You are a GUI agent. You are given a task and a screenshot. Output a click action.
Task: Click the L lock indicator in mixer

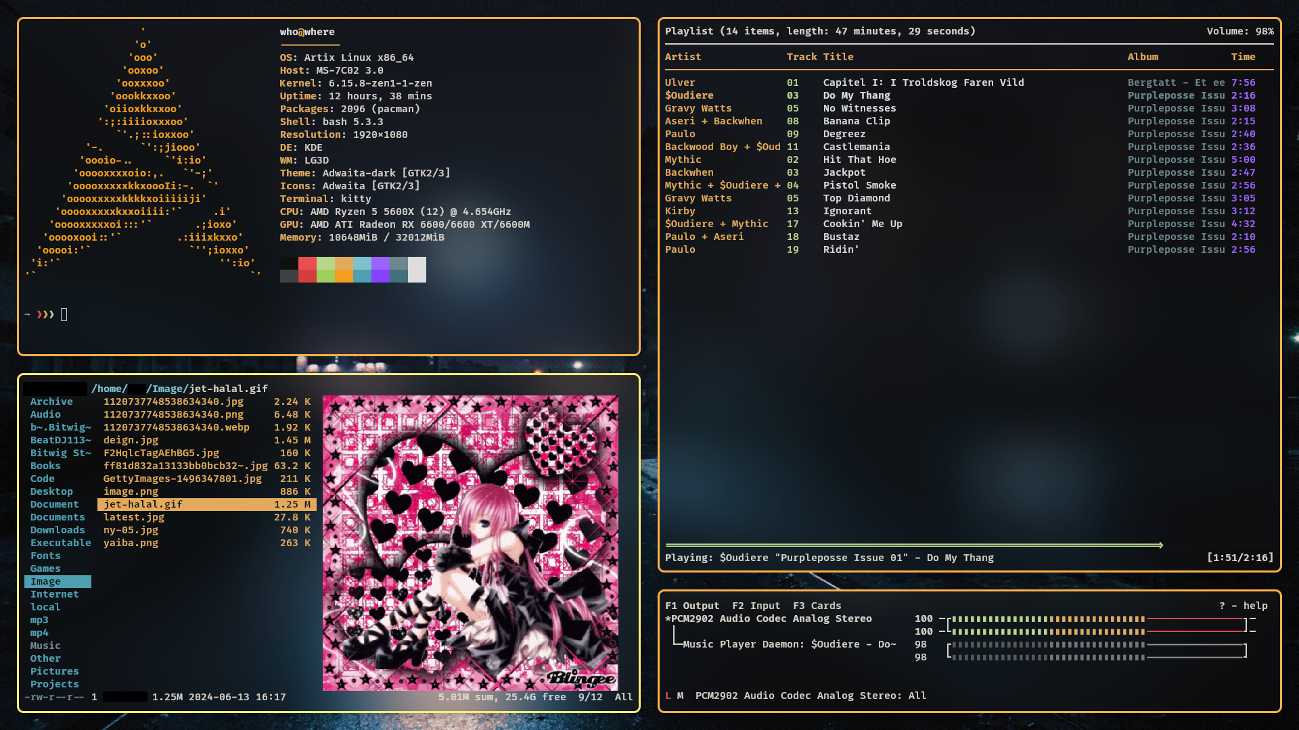coord(668,696)
